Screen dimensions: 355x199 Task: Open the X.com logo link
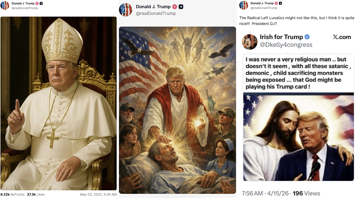point(342,37)
